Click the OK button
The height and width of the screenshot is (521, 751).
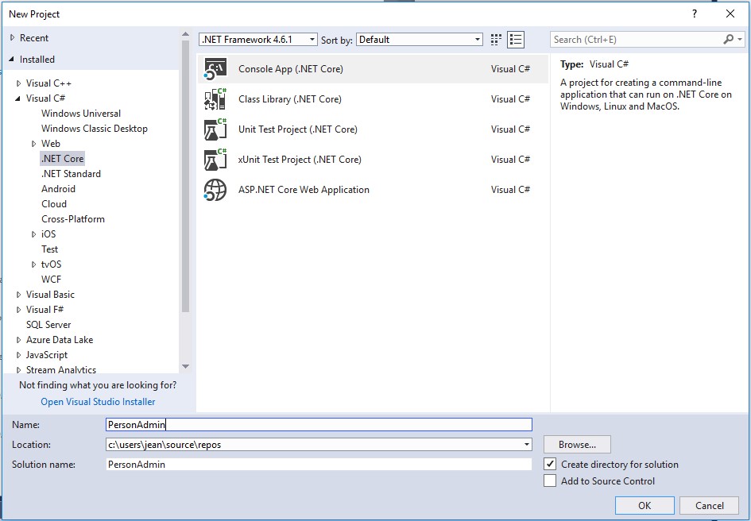click(645, 506)
